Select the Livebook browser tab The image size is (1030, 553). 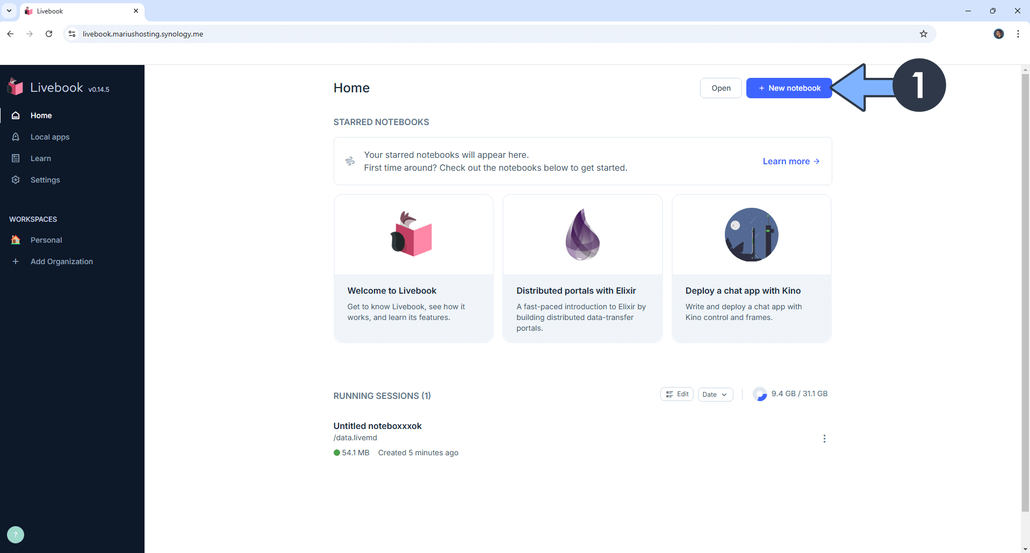[x=82, y=11]
